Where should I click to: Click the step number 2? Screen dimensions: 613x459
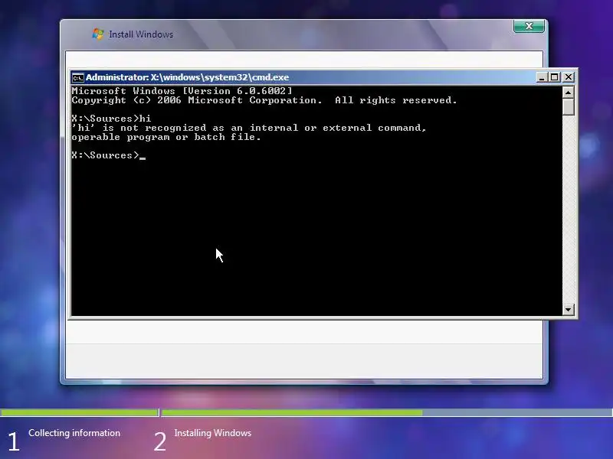(159, 441)
